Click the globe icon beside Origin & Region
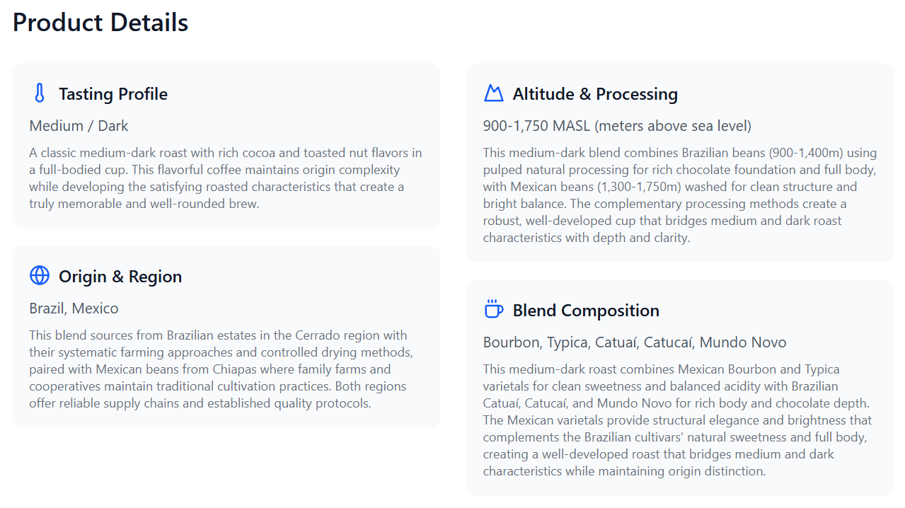The height and width of the screenshot is (508, 905). pyautogui.click(x=40, y=276)
